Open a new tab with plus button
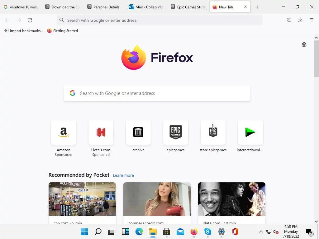 point(257,7)
